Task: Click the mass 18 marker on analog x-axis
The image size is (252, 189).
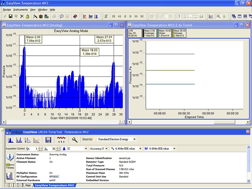Action: point(79,110)
